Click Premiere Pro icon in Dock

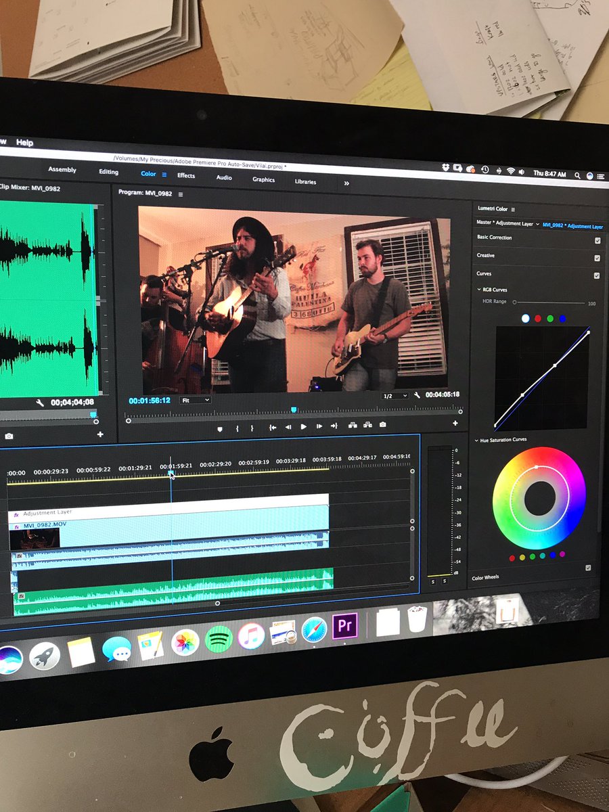point(345,627)
